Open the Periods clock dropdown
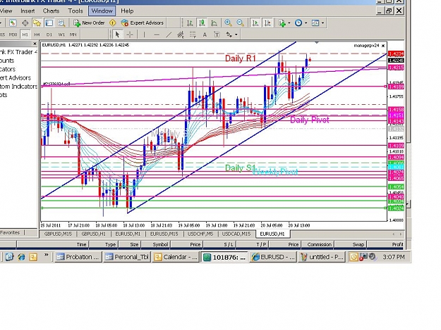This screenshot has height=330, width=441. click(x=301, y=23)
